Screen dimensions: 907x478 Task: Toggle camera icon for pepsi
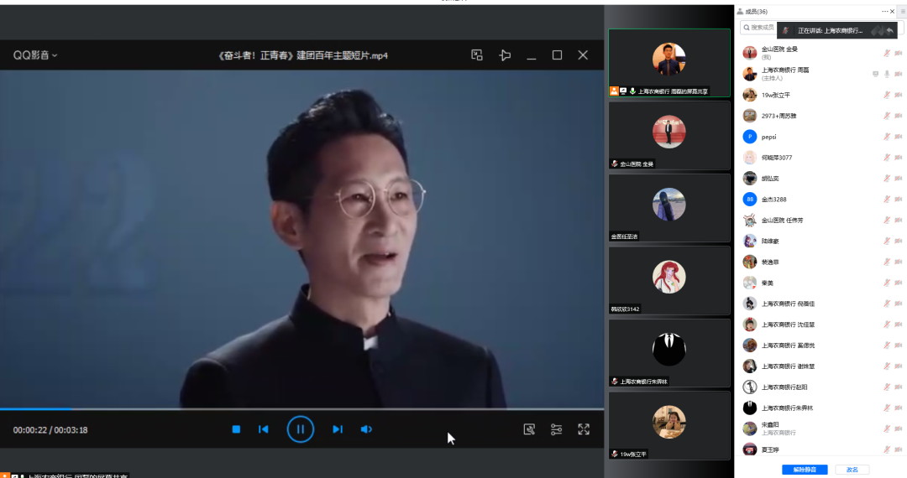click(899, 137)
